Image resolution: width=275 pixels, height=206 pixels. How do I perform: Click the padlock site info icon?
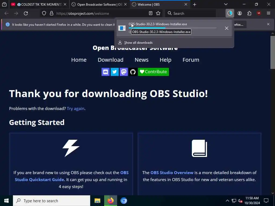51,13
